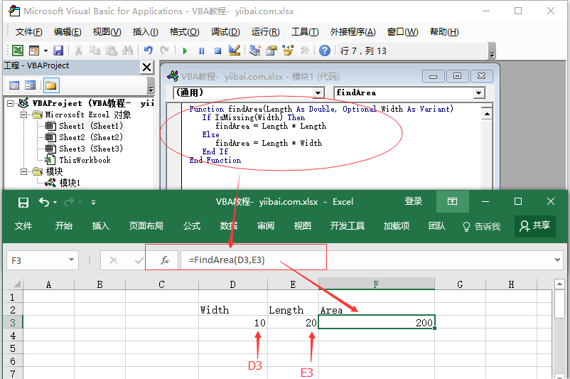Viewport: 570px width, 379px height.
Task: Expand the formula bar with chevron
Action: point(557,260)
